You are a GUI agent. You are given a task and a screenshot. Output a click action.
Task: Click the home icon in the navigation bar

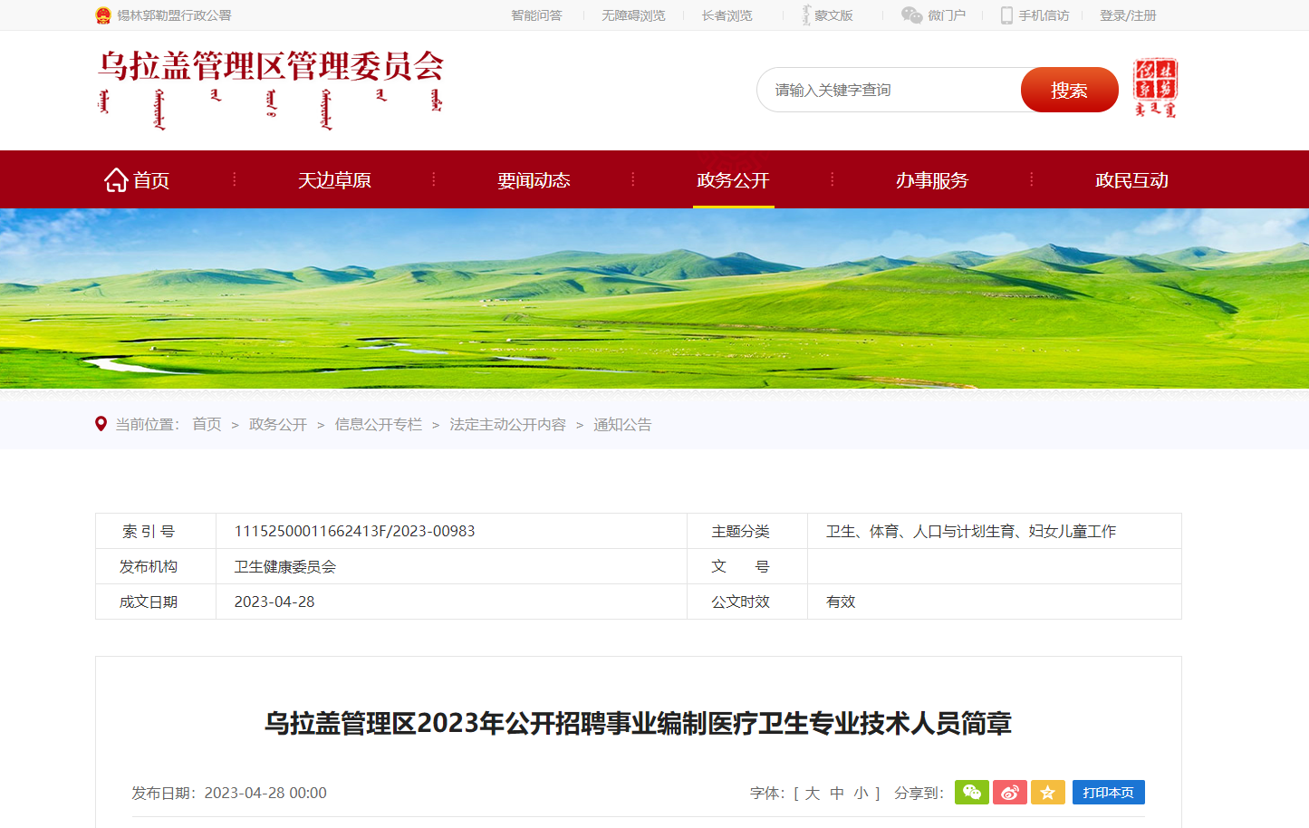point(116,180)
